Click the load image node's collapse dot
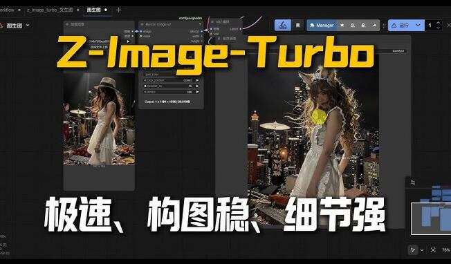The width and height of the screenshot is (451, 264). click(67, 24)
